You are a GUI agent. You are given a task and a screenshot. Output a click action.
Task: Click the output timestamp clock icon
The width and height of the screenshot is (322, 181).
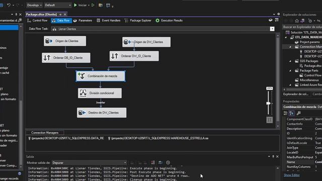[168, 162]
